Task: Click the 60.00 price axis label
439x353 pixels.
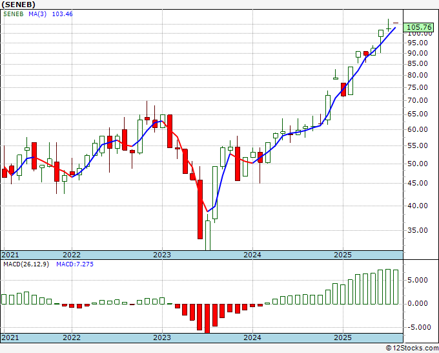Action: (x=418, y=129)
